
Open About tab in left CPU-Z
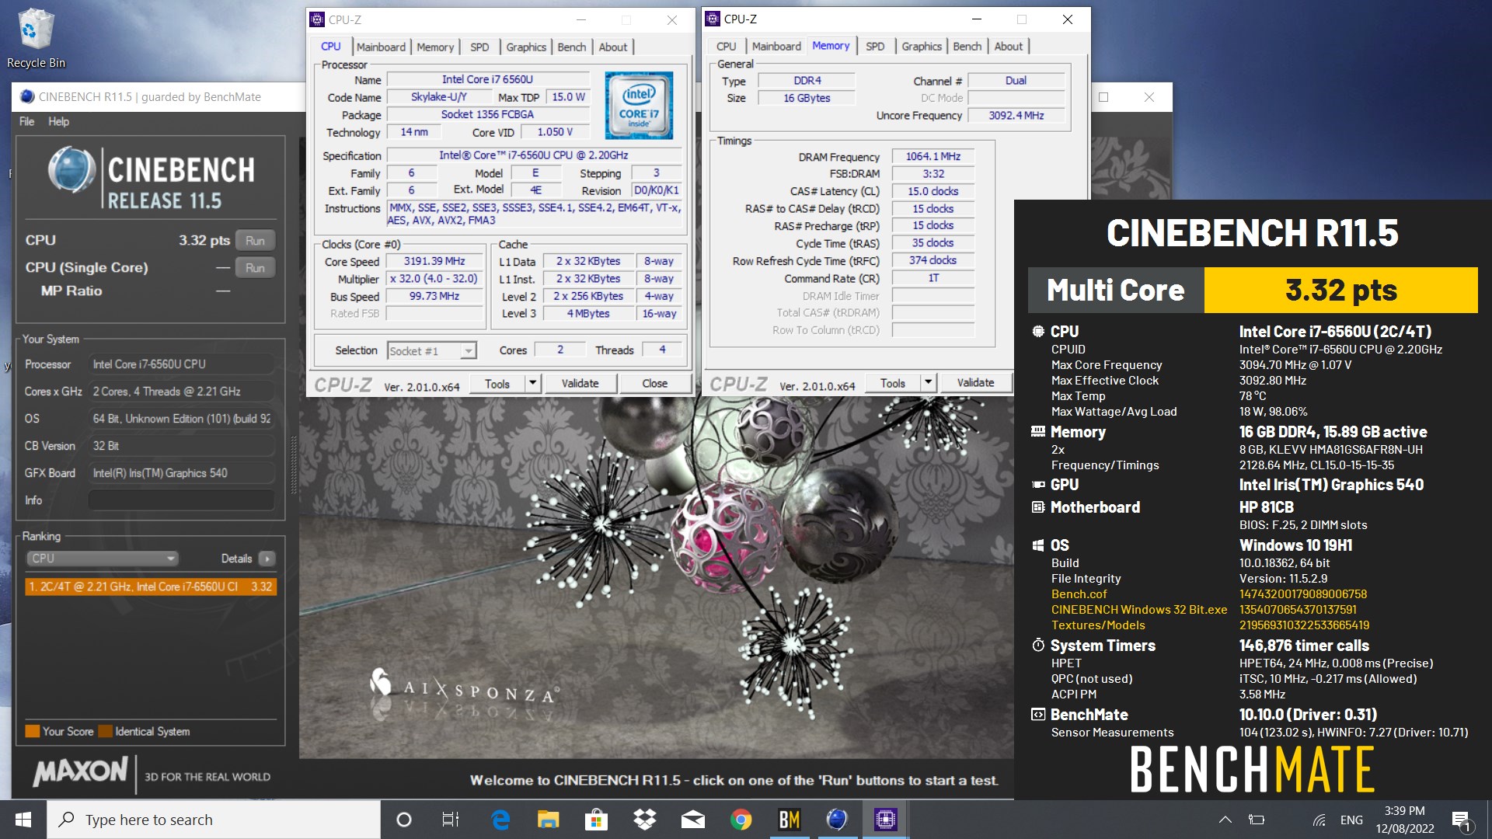click(x=613, y=47)
